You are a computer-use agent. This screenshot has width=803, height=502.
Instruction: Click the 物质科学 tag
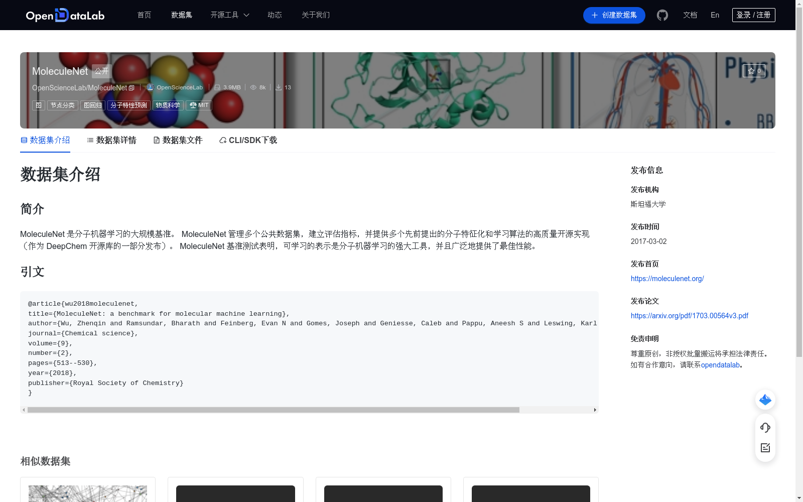pos(168,105)
